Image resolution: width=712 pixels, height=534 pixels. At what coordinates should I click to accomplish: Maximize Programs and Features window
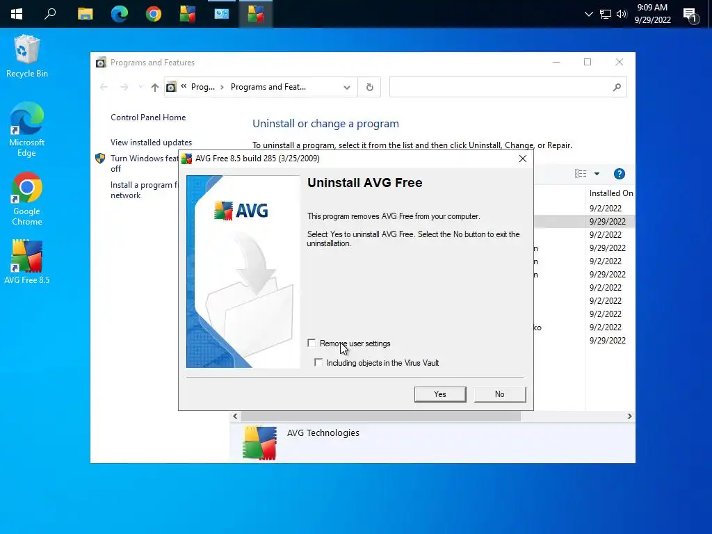[x=587, y=62]
